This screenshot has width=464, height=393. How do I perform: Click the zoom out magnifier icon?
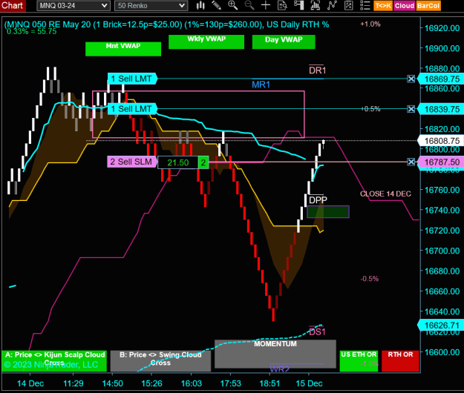click(249, 5)
